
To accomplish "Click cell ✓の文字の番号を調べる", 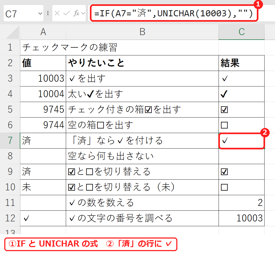I will point(142,218).
